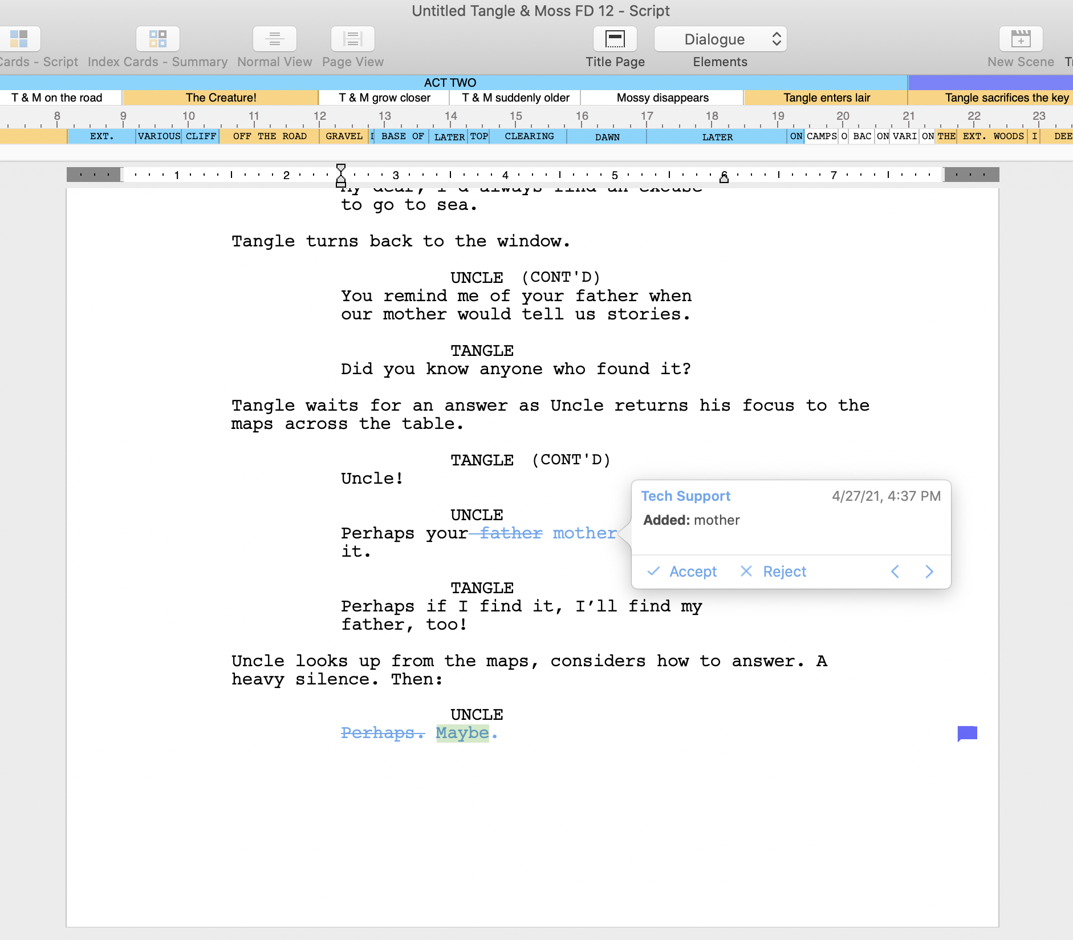Go to previous revision with left arrow
This screenshot has height=940, width=1073.
895,572
